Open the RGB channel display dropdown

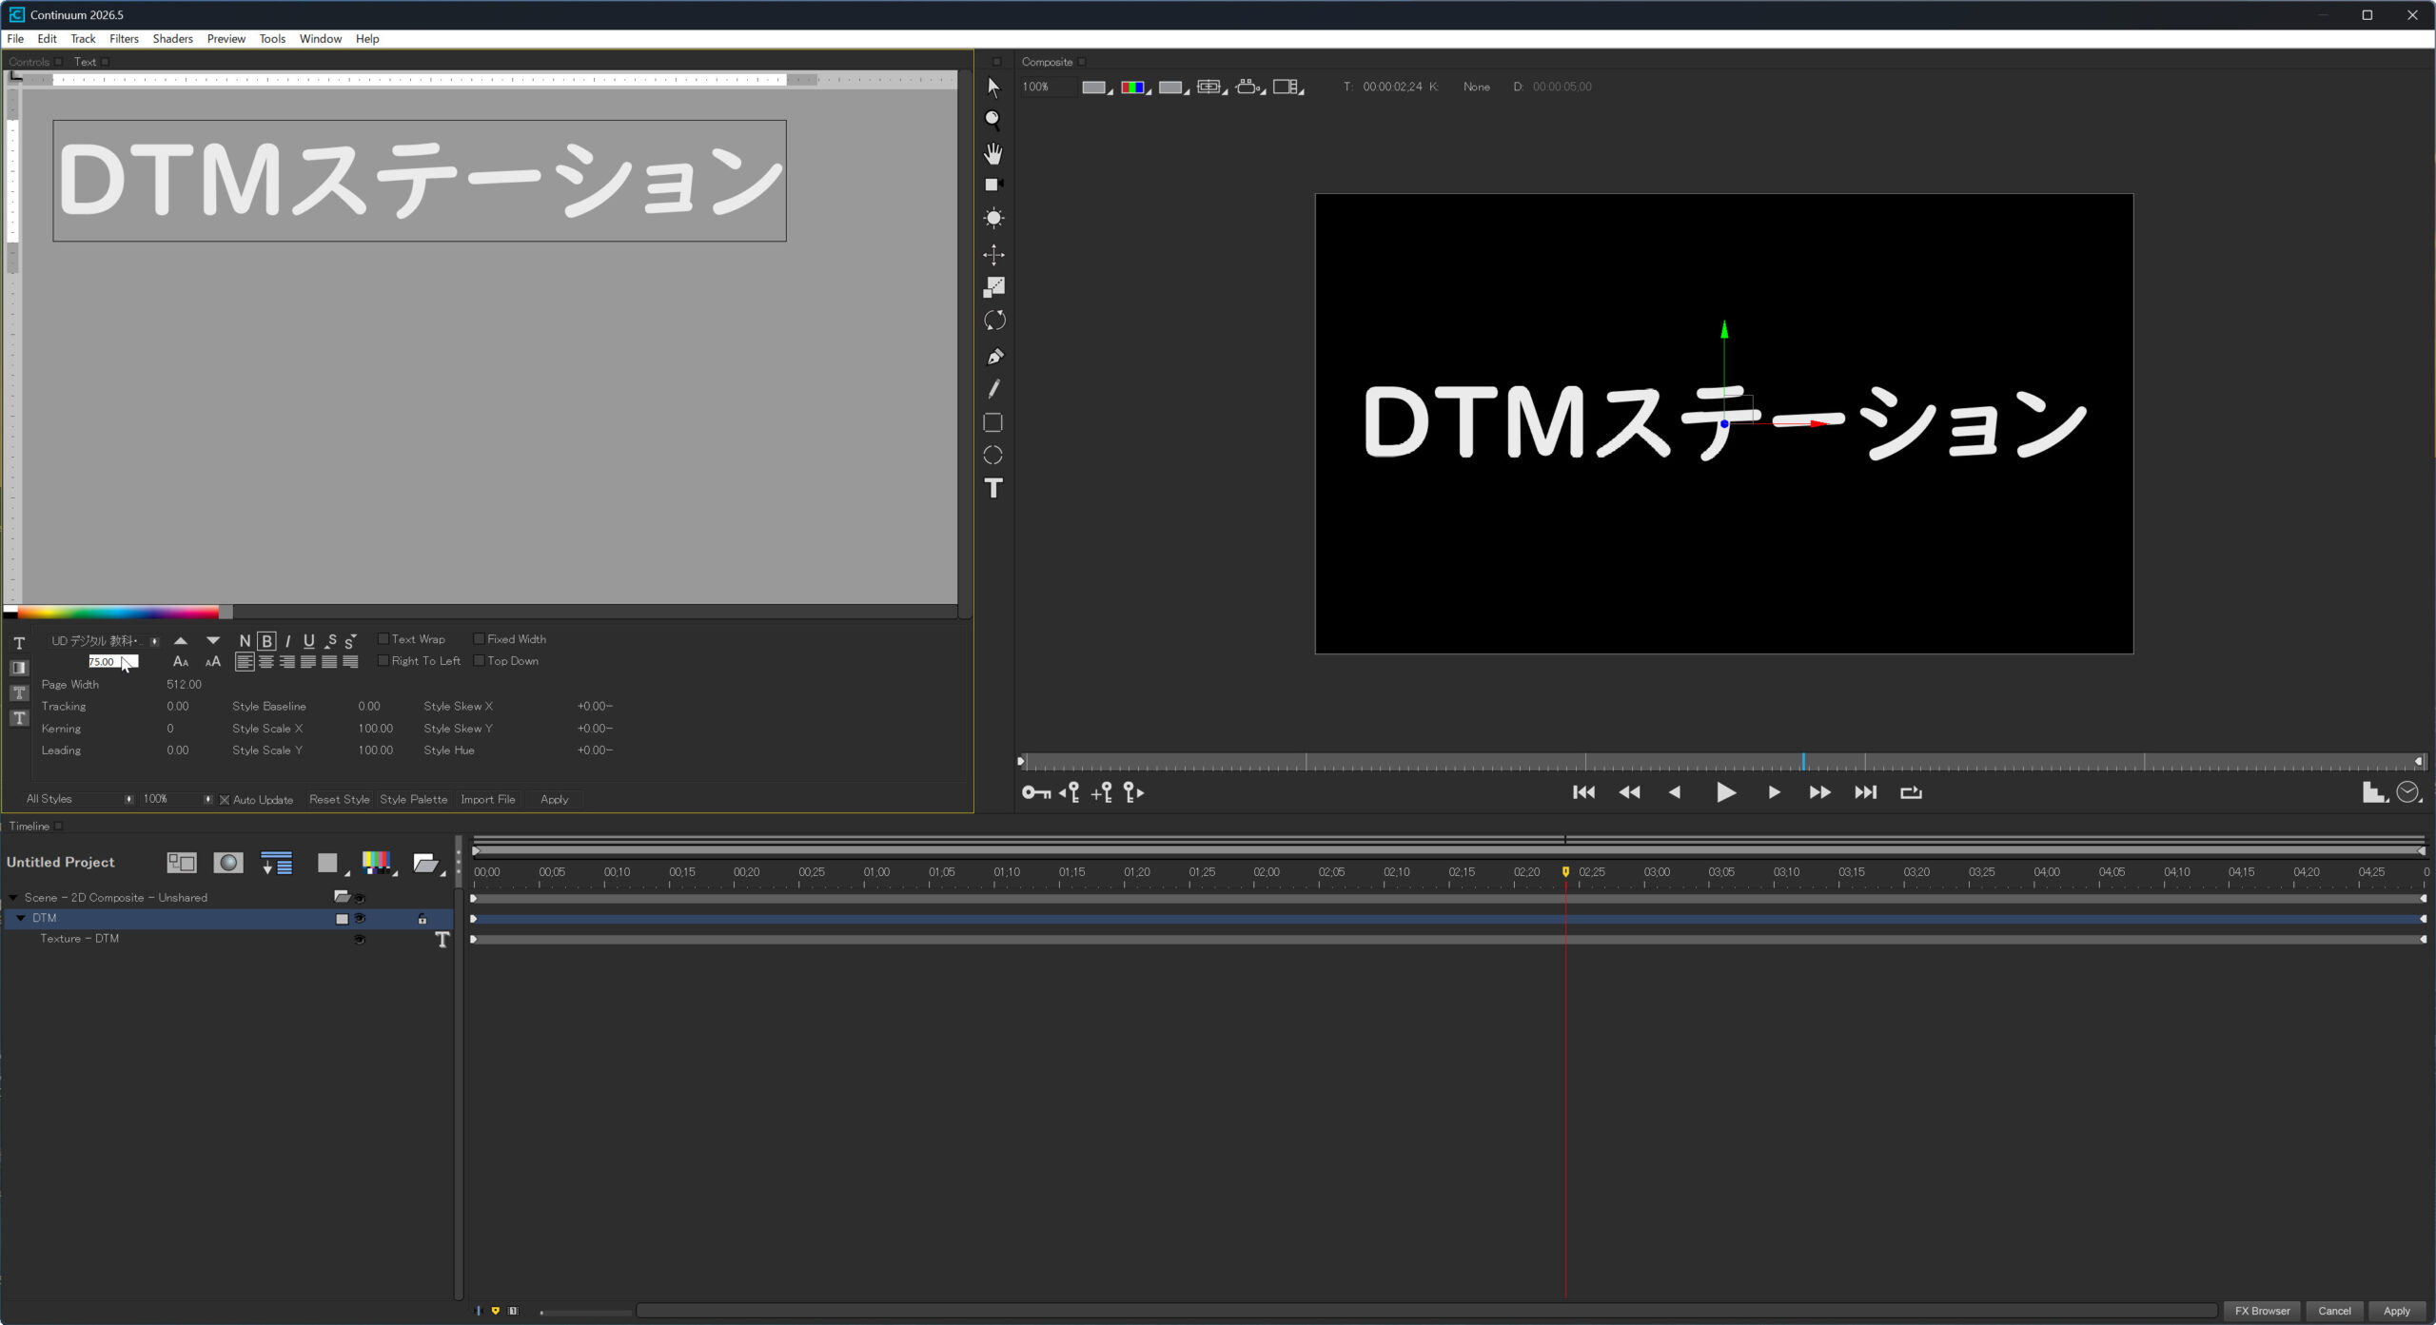1135,88
